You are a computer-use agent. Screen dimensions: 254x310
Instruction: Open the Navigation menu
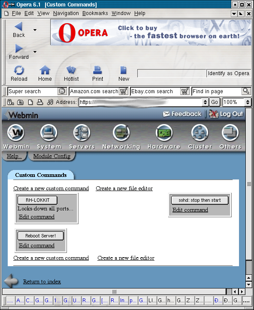(66, 13)
